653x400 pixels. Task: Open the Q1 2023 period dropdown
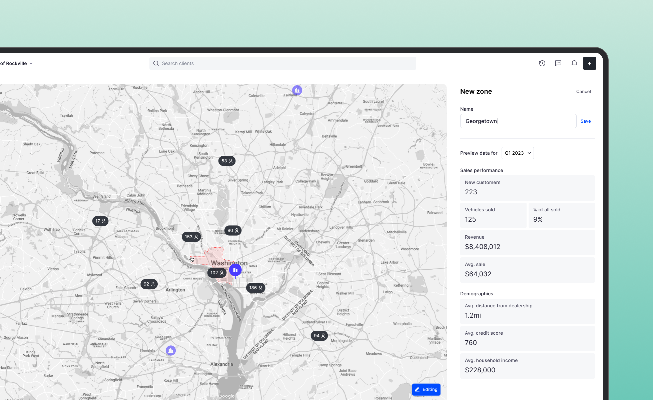click(x=518, y=153)
